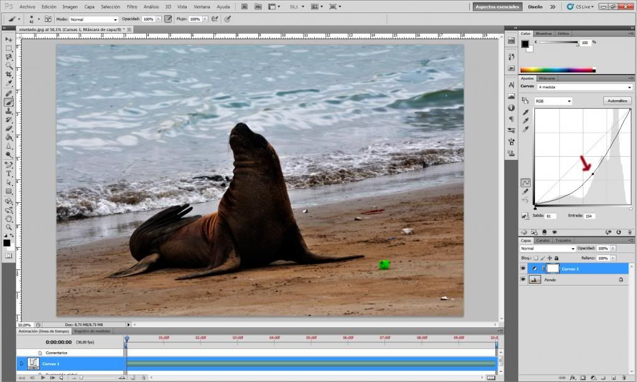637x382 pixels.
Task: Open the Curvas preset 'A medida' dropdown
Action: coord(585,87)
